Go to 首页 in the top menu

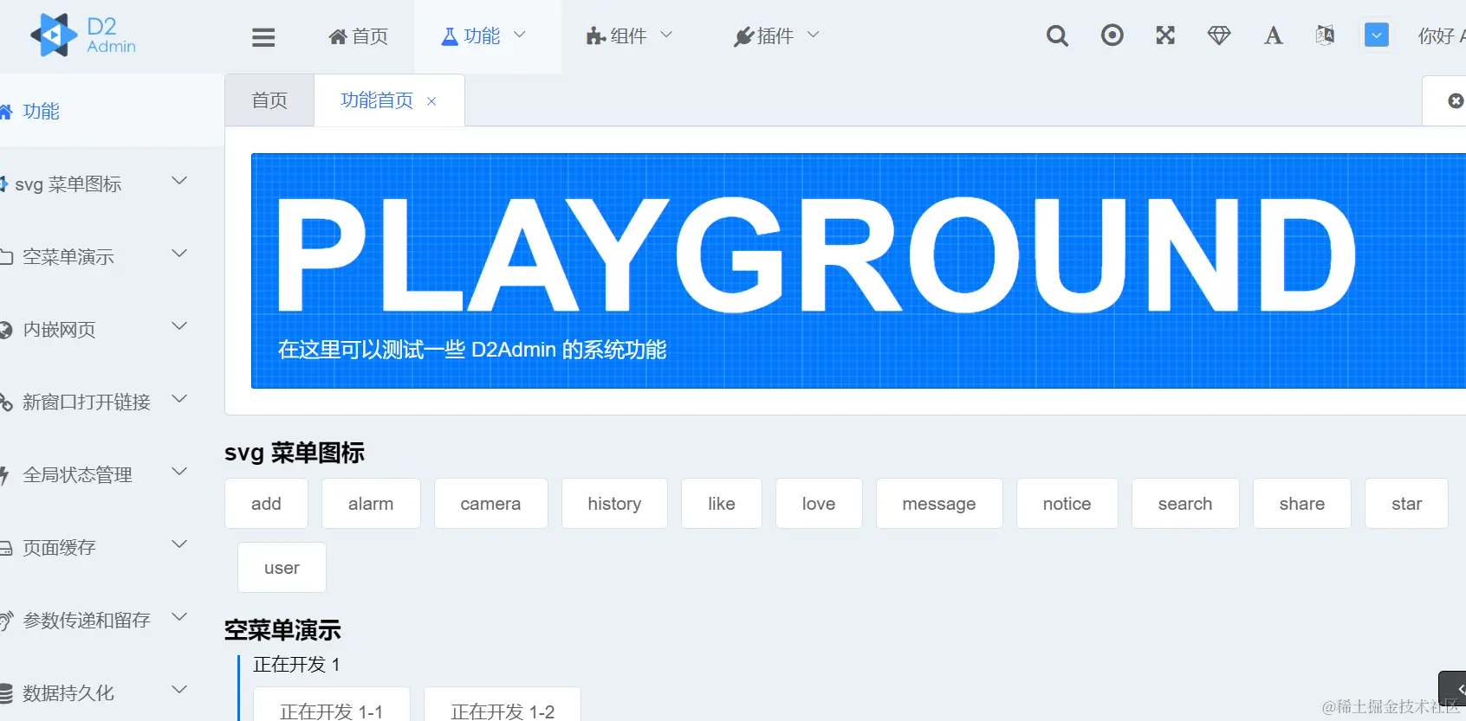click(x=358, y=35)
